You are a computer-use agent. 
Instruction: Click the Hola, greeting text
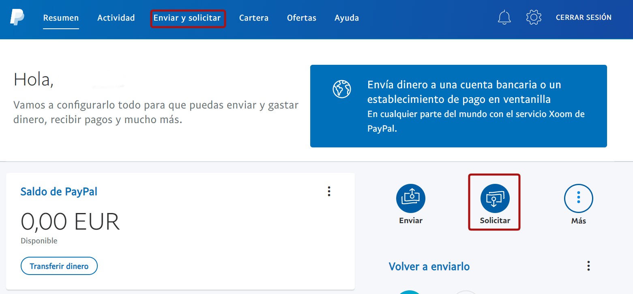pyautogui.click(x=34, y=80)
